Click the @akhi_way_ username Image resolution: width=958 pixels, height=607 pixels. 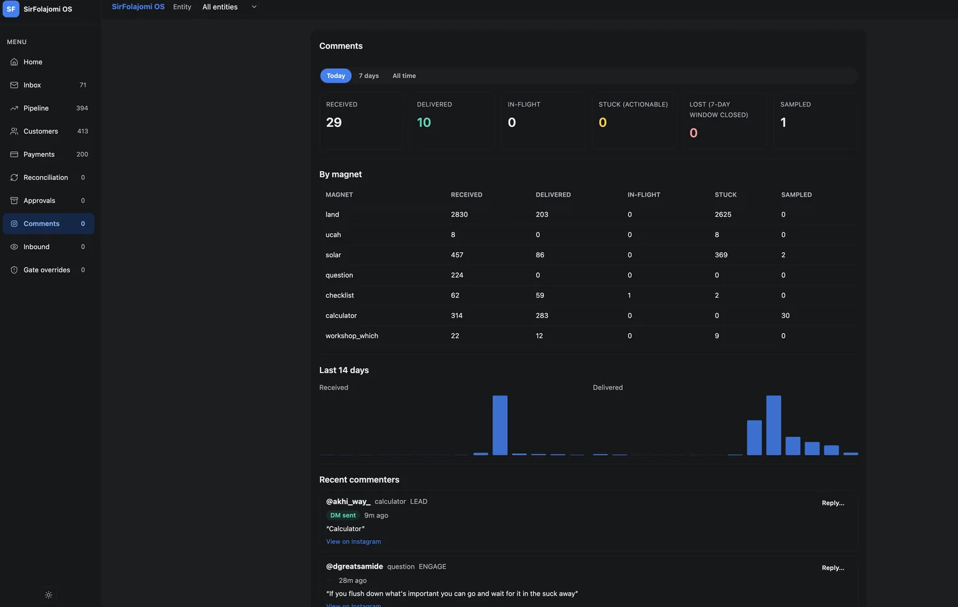(x=348, y=502)
